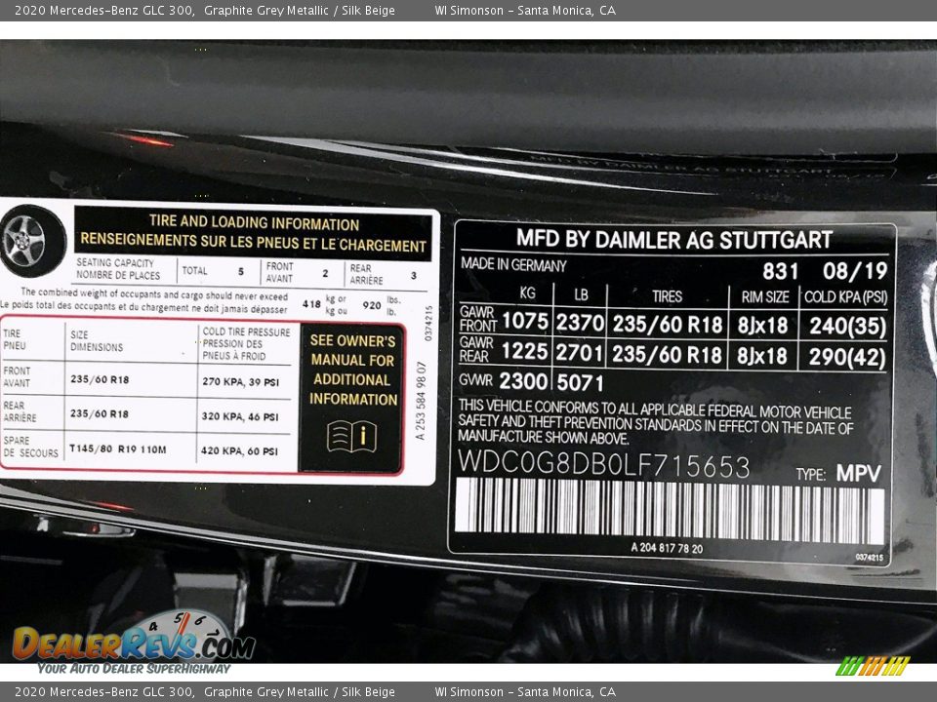Screen dimensions: 937x702
Task: Click the "Your Auto Dealer SuperHighway" tagline
Action: tap(134, 668)
